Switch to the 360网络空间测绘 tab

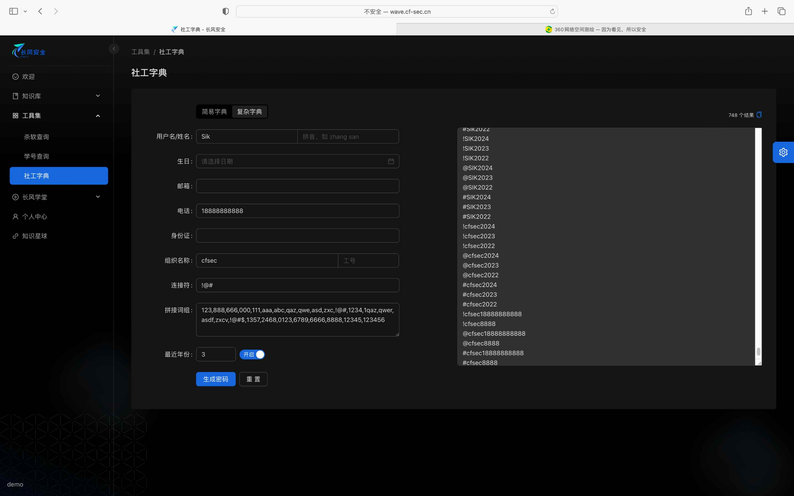(595, 29)
